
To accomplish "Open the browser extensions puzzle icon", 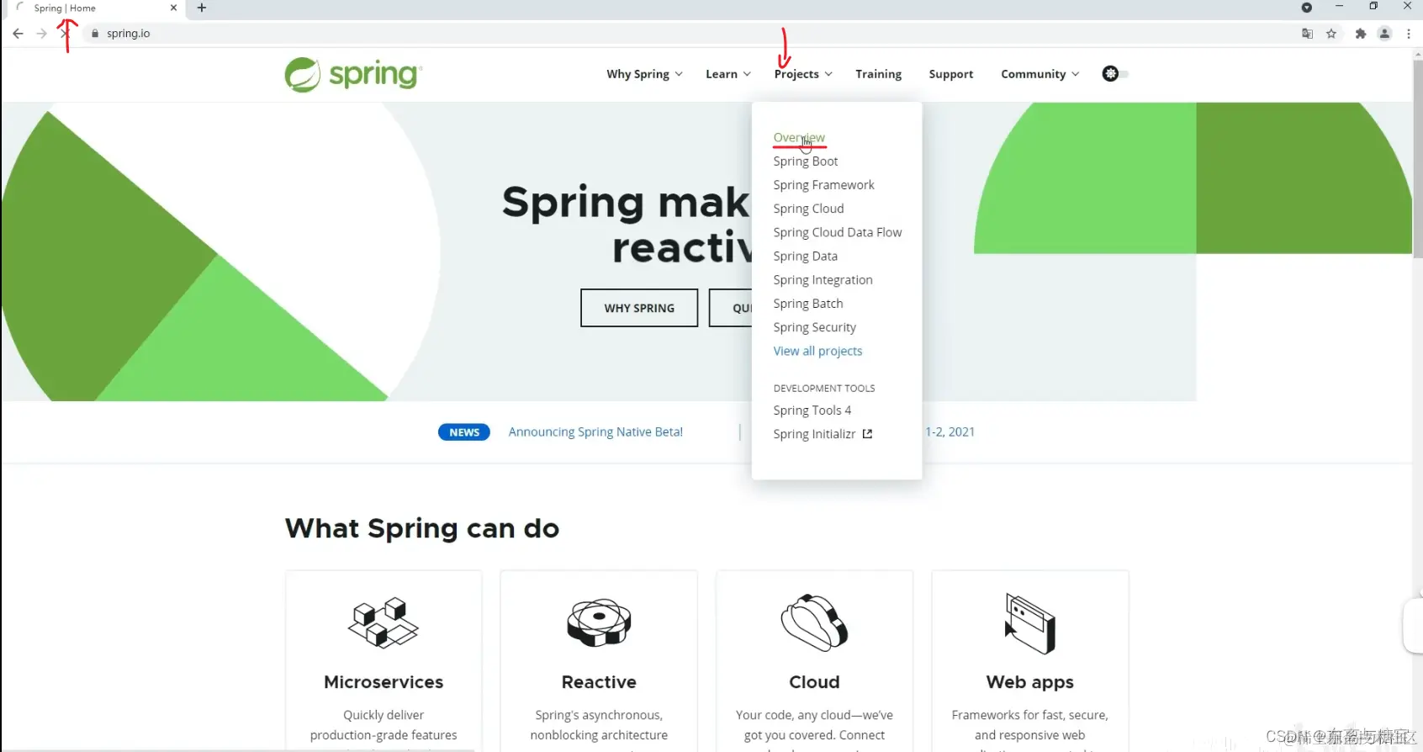I will click(1361, 34).
